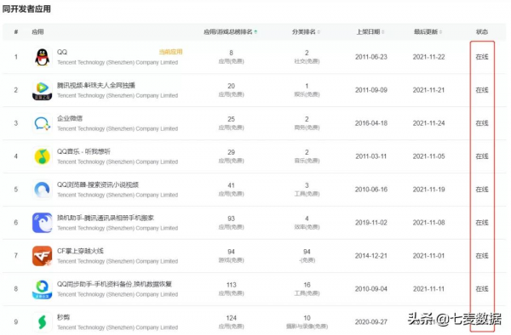
Task: Click last update 2021-11-05
Action: [x=428, y=156]
